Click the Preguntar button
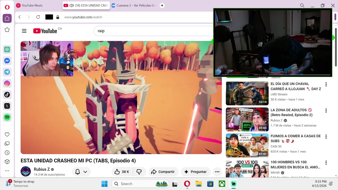338x190 pixels. (195, 172)
